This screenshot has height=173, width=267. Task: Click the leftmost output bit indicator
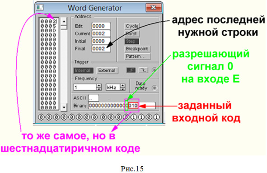[41, 117]
